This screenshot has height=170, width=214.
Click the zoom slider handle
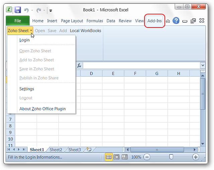tap(171, 157)
